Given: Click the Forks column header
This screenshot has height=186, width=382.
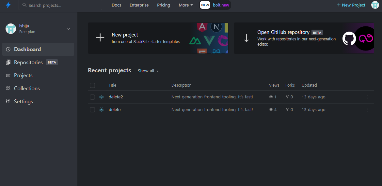Looking at the screenshot, I should coord(290,85).
